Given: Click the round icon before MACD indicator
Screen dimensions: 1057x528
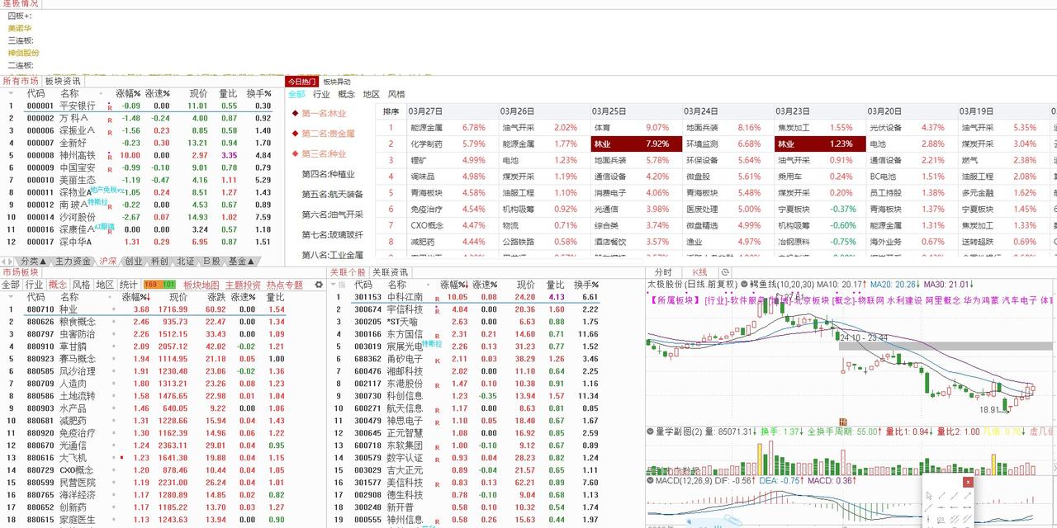Looking at the screenshot, I should [650, 479].
